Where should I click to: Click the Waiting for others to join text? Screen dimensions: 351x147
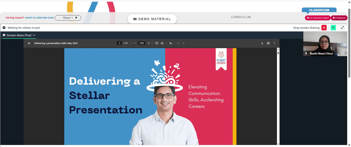point(24,28)
